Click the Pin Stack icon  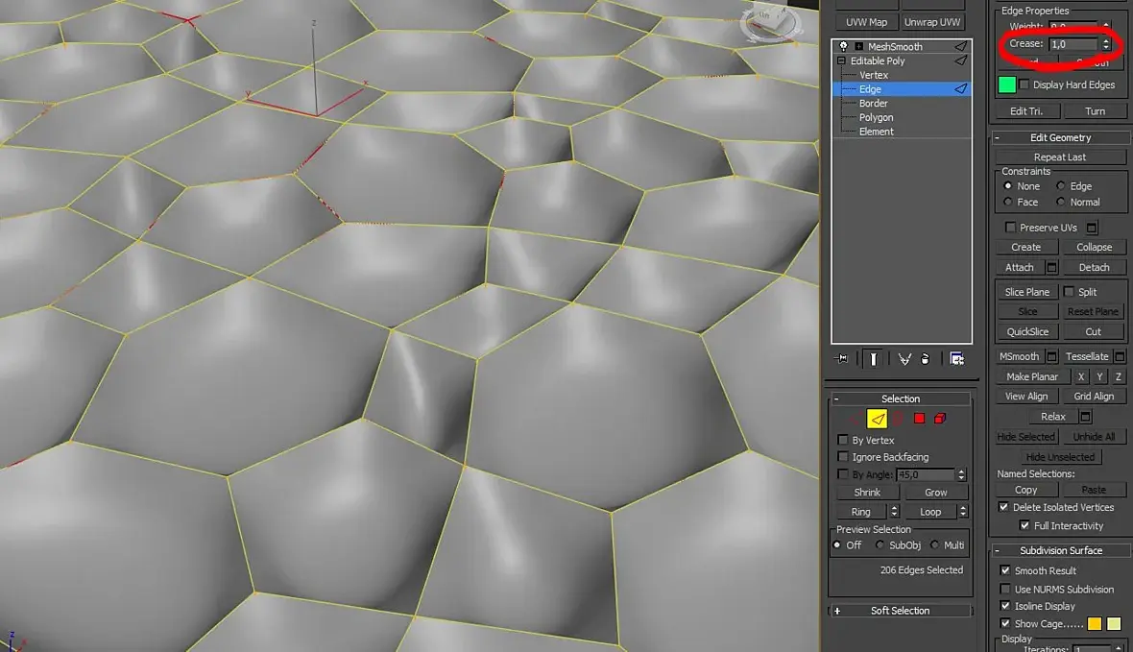pos(843,358)
